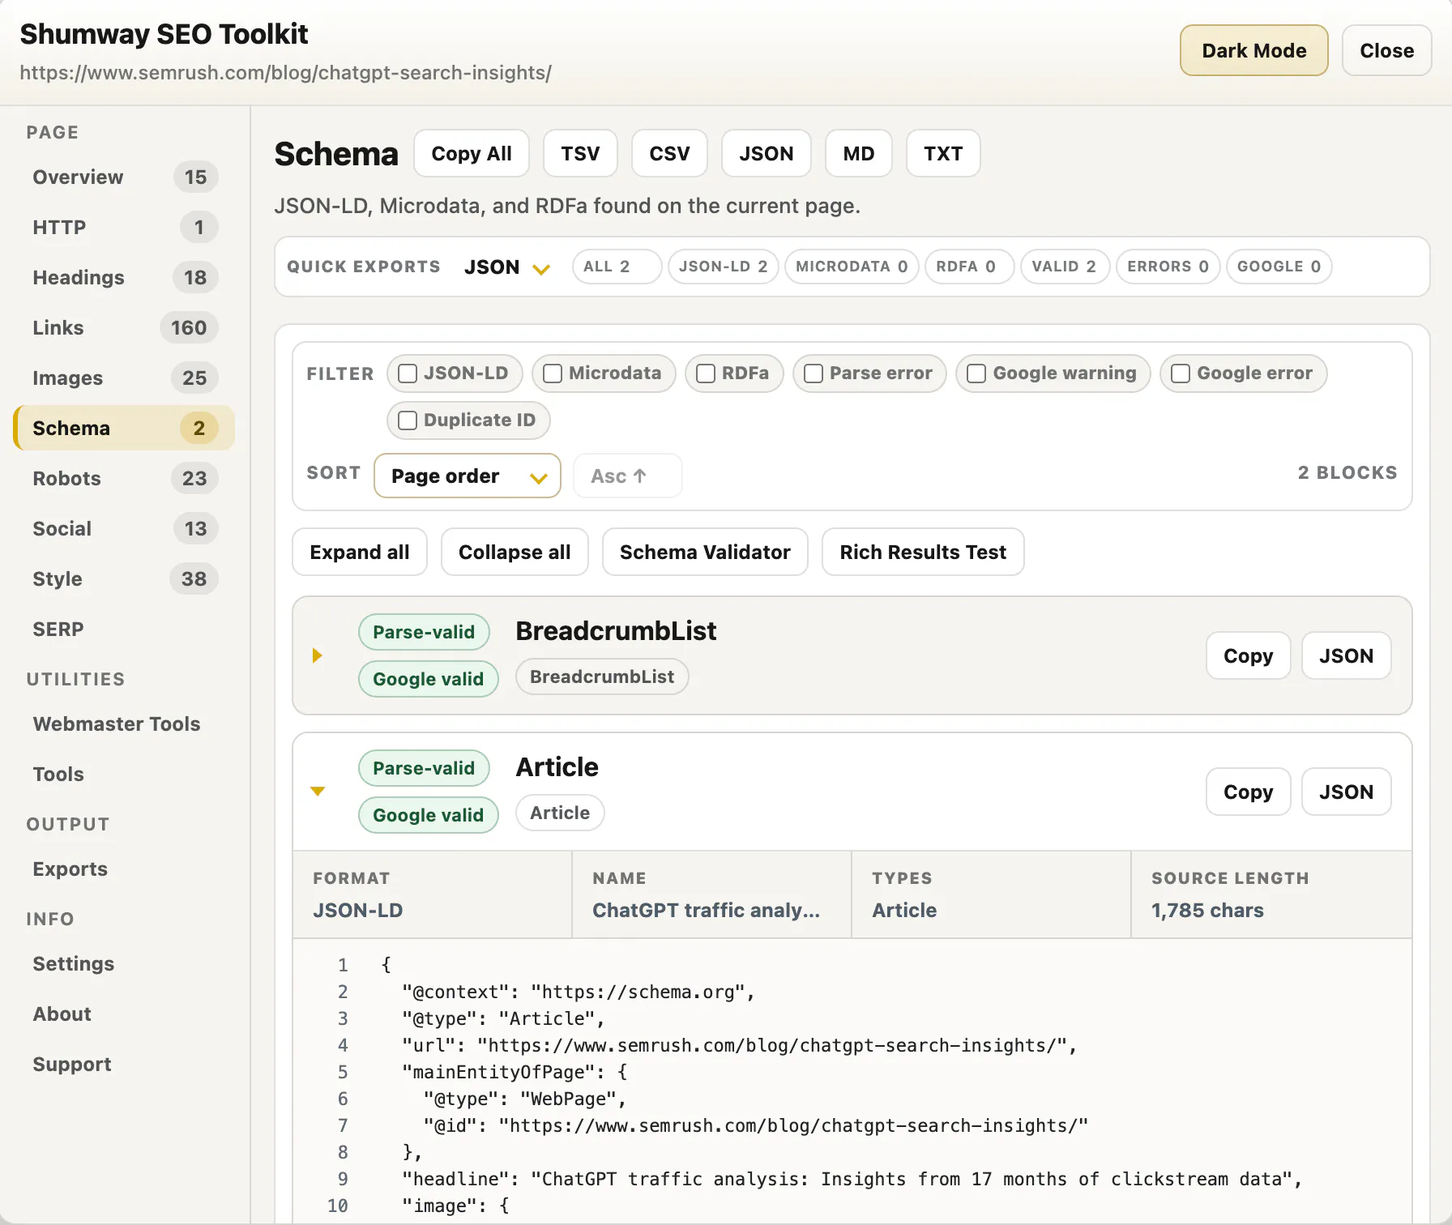
Task: Open the About page
Action: [124, 1014]
